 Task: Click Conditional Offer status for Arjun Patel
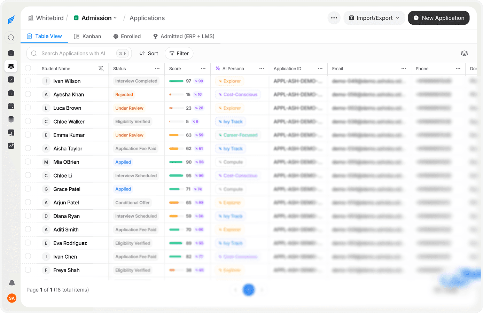(x=132, y=203)
